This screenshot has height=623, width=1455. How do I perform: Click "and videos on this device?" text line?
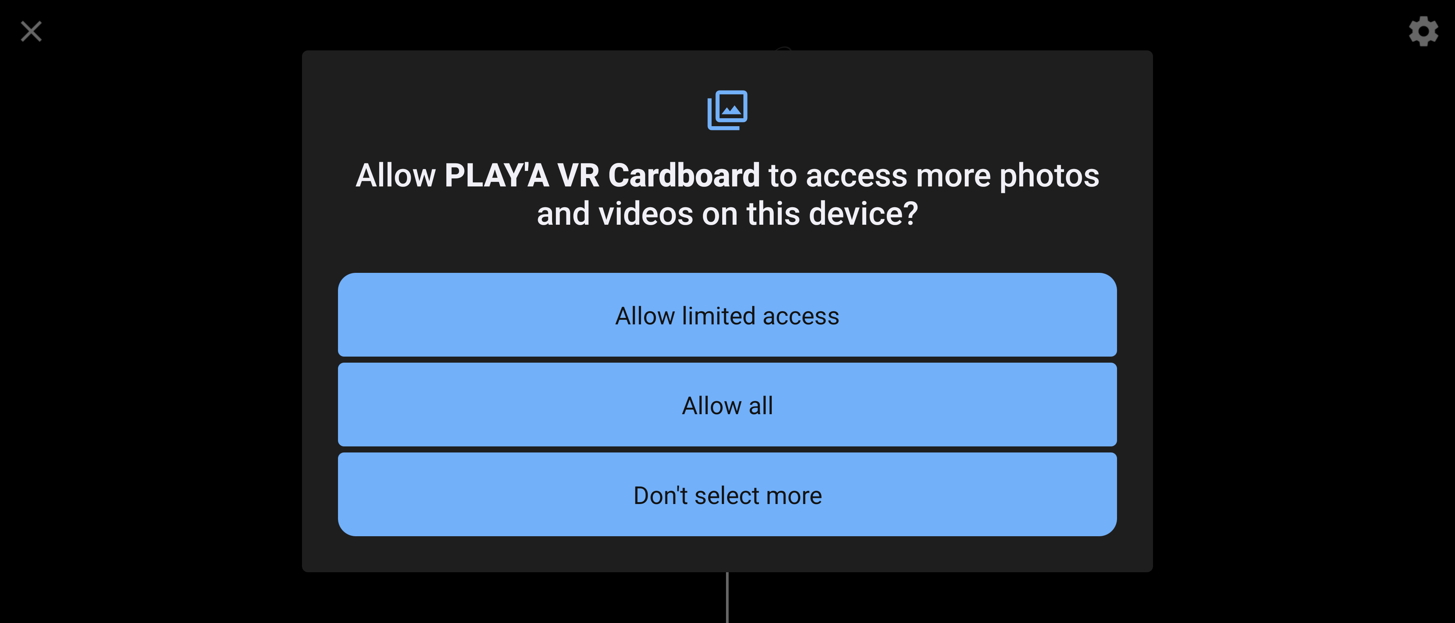tap(727, 213)
